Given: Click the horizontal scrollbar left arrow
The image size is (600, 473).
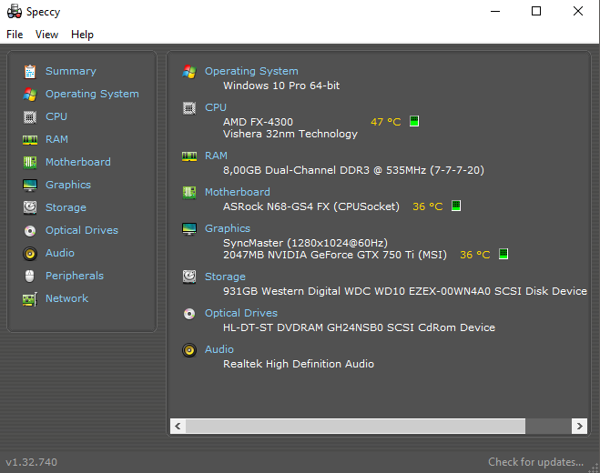Looking at the screenshot, I should tap(178, 426).
